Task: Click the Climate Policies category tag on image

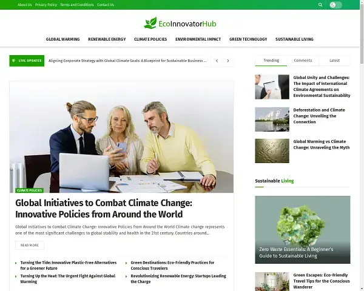Action: [29, 190]
